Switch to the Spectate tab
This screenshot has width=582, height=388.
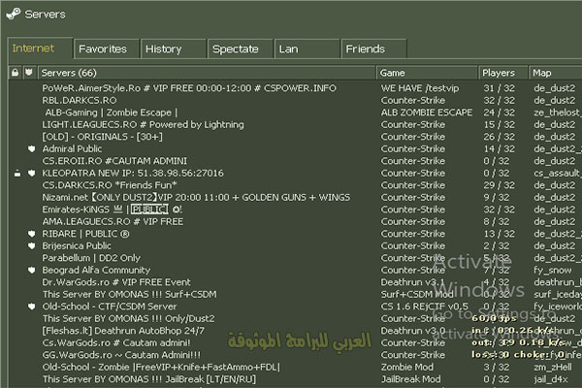coord(241,49)
